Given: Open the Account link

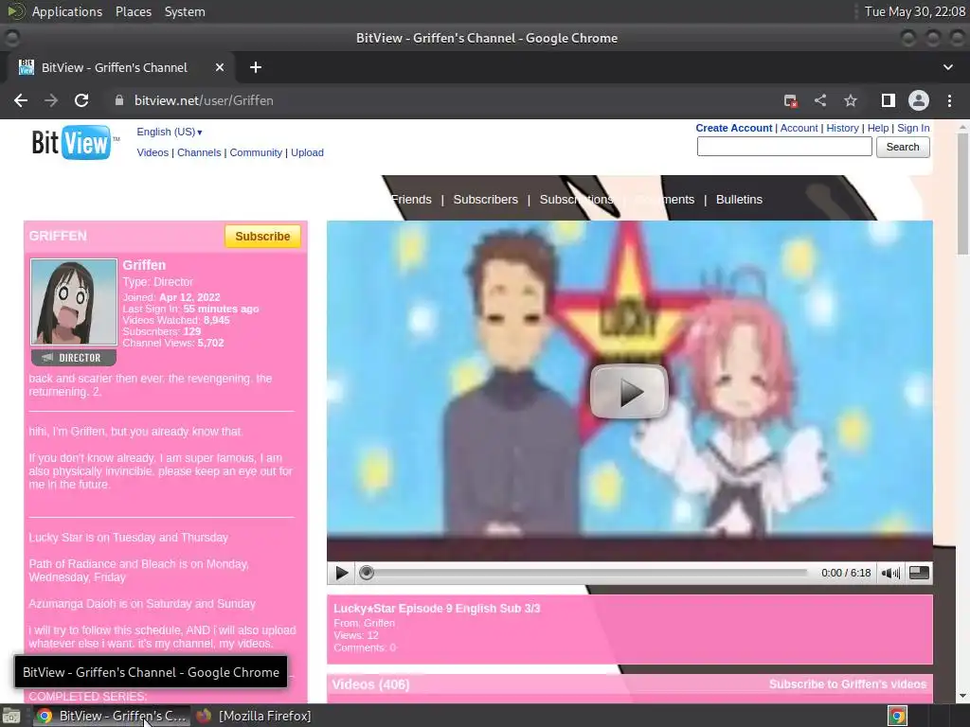Looking at the screenshot, I should point(799,128).
